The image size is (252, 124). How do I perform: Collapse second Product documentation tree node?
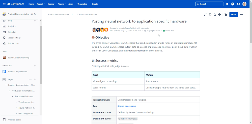(9, 91)
